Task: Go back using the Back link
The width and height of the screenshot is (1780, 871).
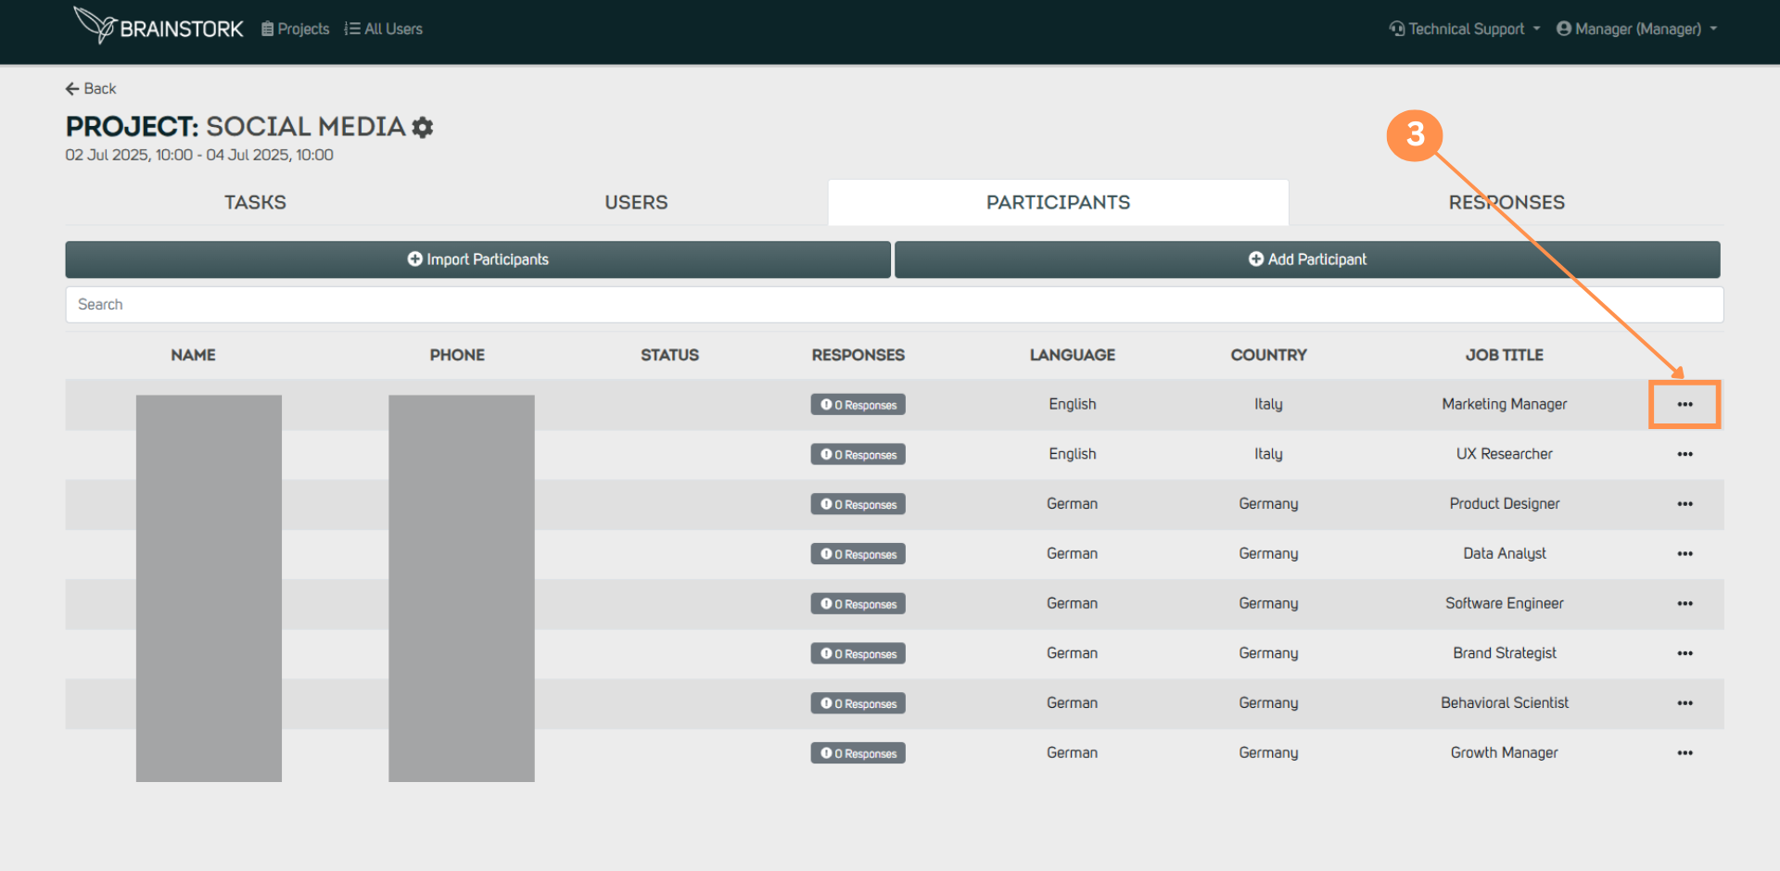Action: tap(91, 89)
